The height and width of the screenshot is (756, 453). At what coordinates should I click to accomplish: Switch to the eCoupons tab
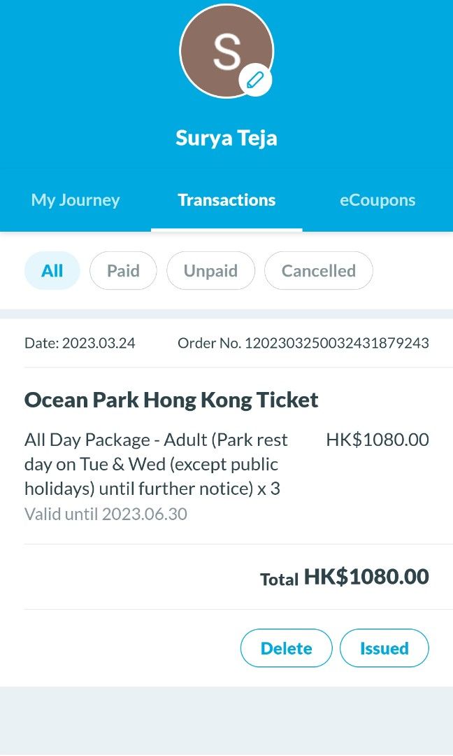tap(377, 199)
